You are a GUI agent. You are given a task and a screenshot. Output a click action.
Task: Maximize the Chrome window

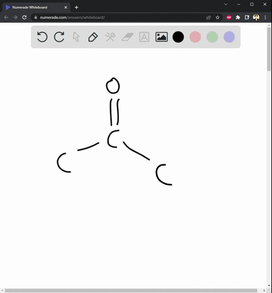(x=252, y=4)
